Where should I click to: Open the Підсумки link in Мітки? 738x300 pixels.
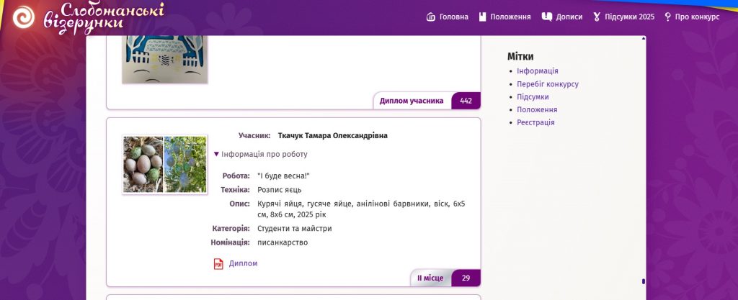point(533,97)
